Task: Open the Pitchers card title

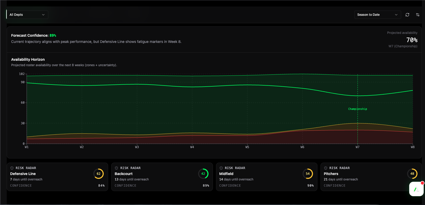Action: 331,174
